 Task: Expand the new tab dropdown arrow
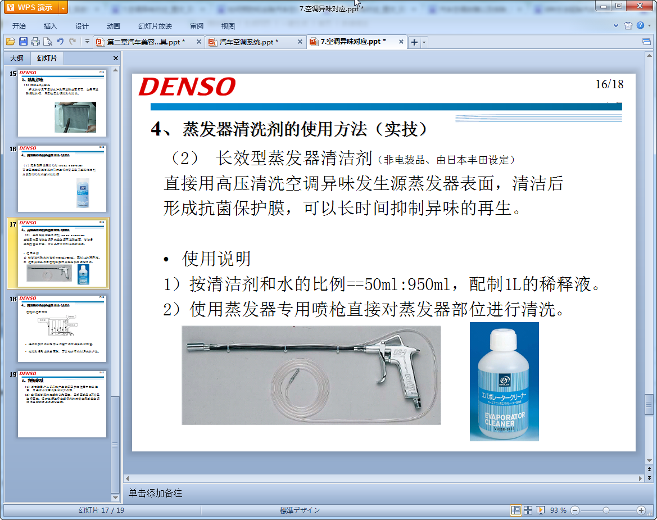coord(424,42)
